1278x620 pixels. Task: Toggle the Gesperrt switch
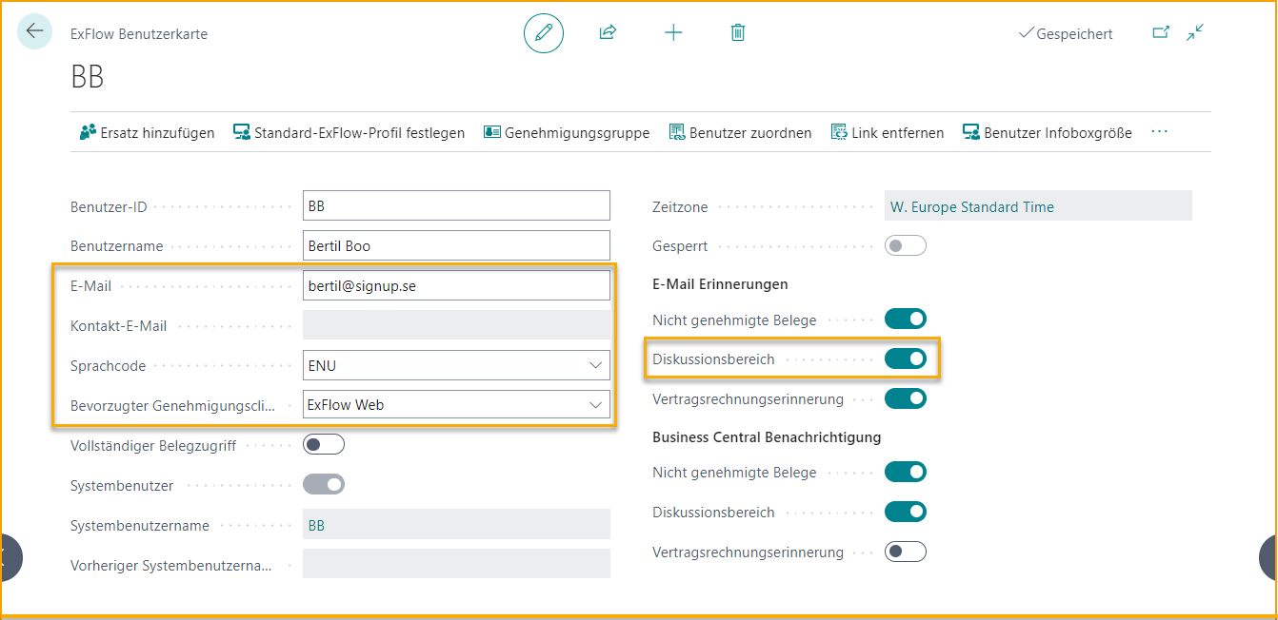point(905,246)
